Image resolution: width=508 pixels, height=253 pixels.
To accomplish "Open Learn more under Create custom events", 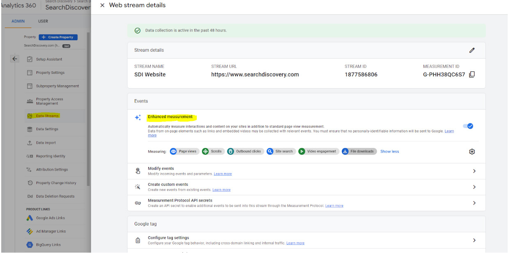I will (222, 190).
